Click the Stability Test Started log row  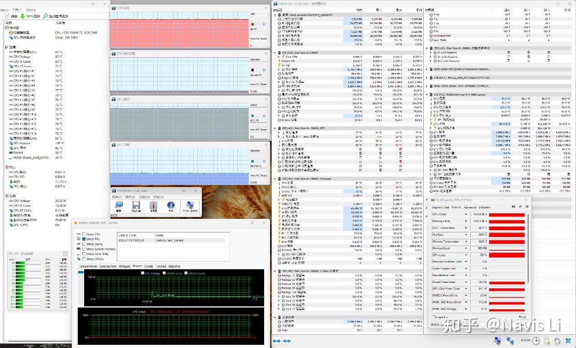click(x=171, y=240)
